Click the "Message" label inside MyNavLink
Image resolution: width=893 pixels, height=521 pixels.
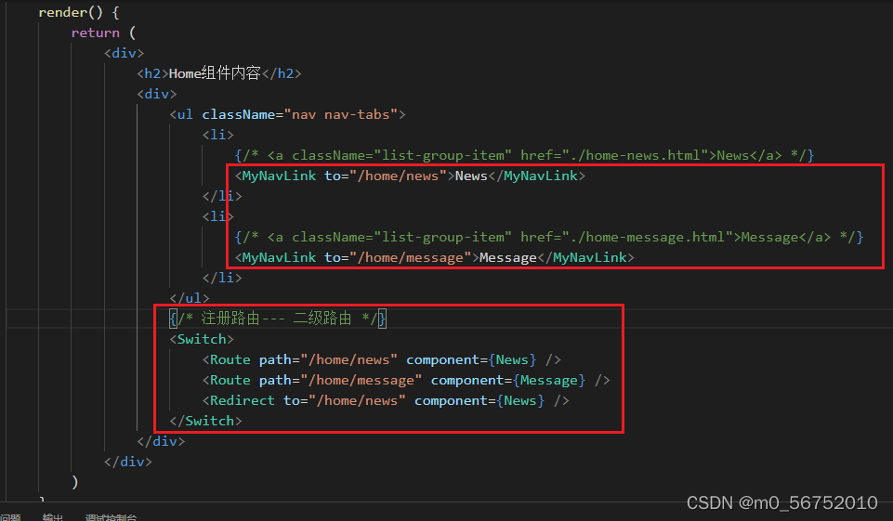508,258
